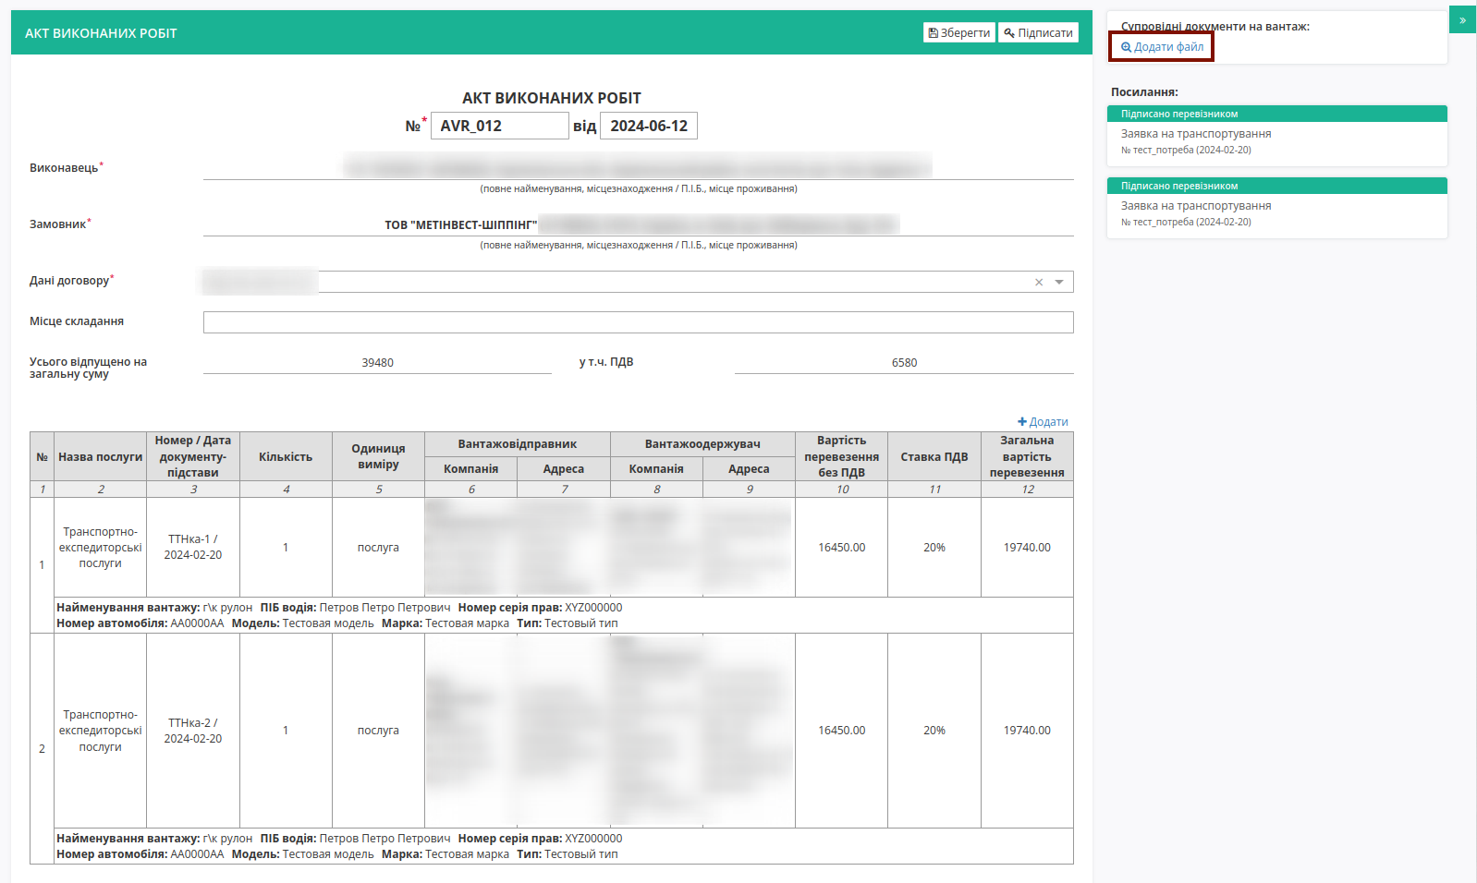Viewport: 1477px width, 883px height.
Task: Click the row 2 Транспортно-експедиторські послуги cell
Action: pyautogui.click(x=100, y=731)
